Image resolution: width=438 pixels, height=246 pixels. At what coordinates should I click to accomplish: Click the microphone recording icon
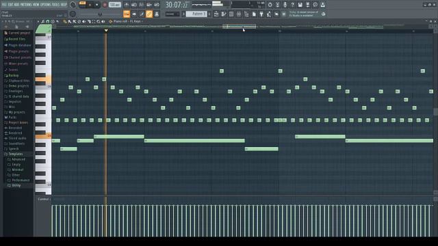[285, 5]
